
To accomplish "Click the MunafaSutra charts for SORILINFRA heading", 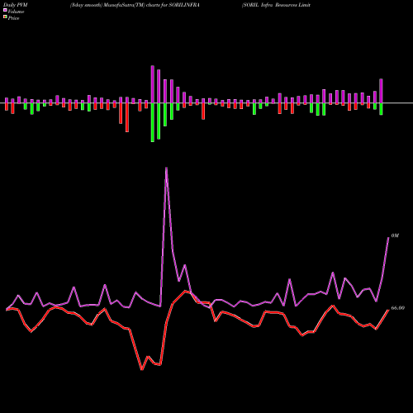I will click(x=135, y=5).
